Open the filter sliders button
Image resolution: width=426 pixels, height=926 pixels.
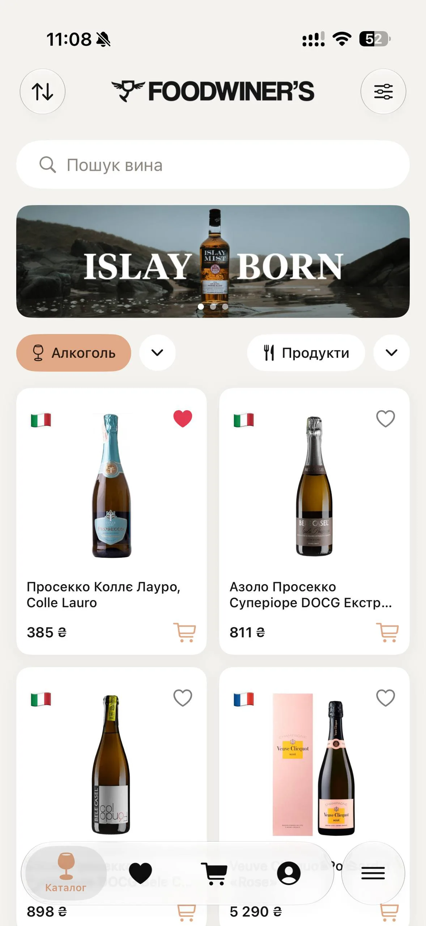383,92
